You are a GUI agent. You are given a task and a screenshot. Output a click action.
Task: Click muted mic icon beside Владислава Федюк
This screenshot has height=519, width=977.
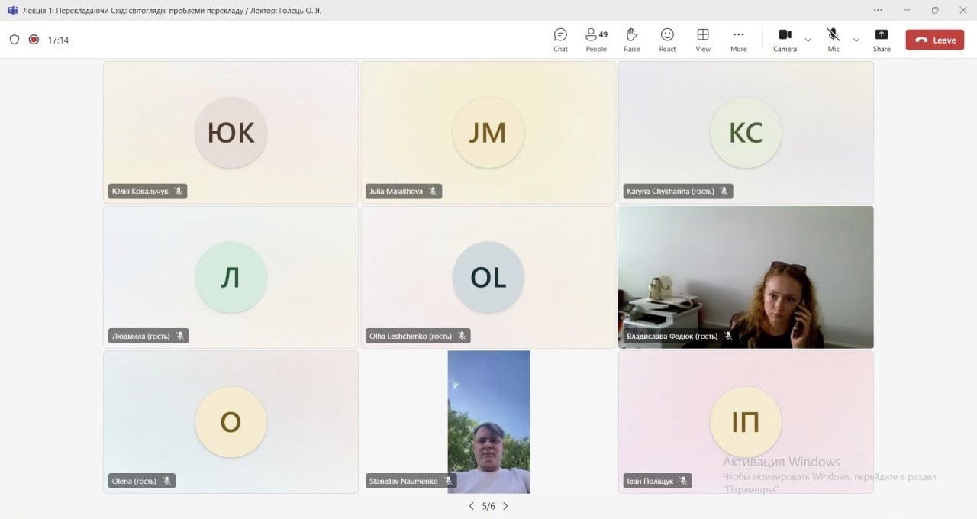pyautogui.click(x=728, y=336)
